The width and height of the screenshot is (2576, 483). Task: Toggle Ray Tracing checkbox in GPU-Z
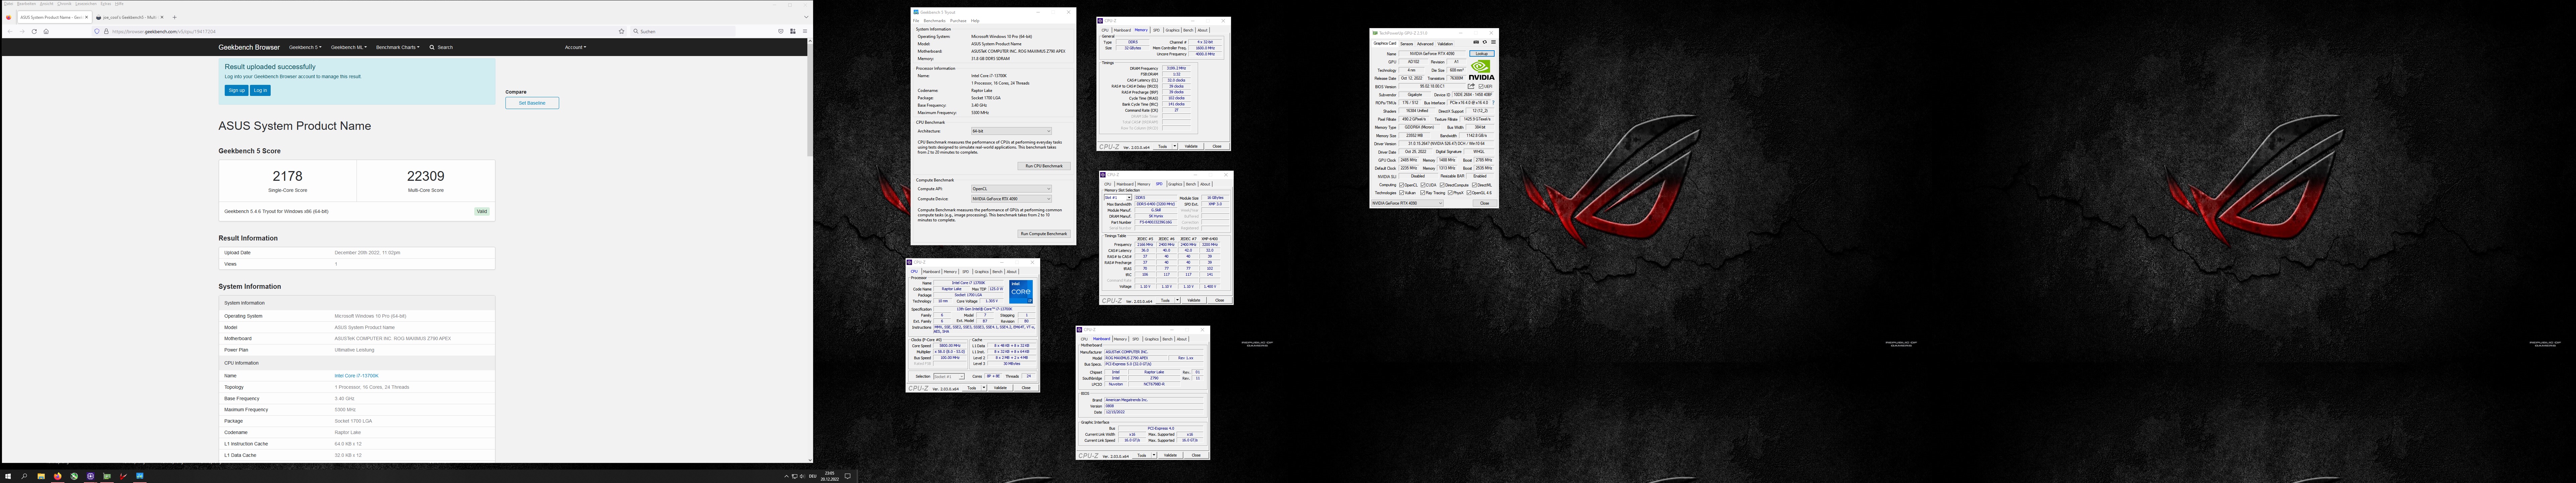coord(1423,193)
